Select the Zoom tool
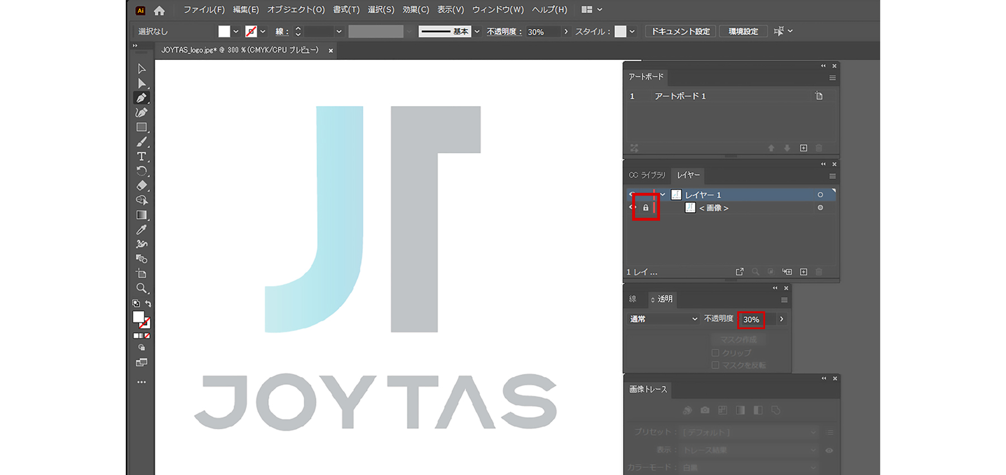The image size is (1006, 475). pos(141,288)
